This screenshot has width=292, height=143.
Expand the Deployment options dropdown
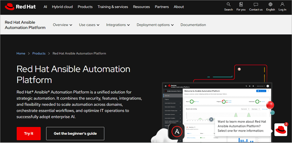tap(155, 25)
